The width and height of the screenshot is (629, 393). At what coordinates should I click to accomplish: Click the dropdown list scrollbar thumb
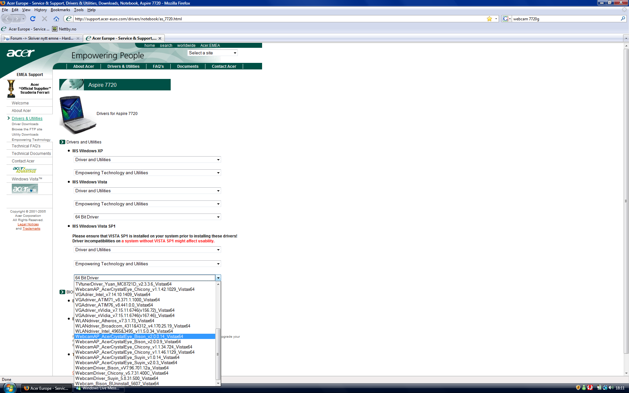[218, 354]
